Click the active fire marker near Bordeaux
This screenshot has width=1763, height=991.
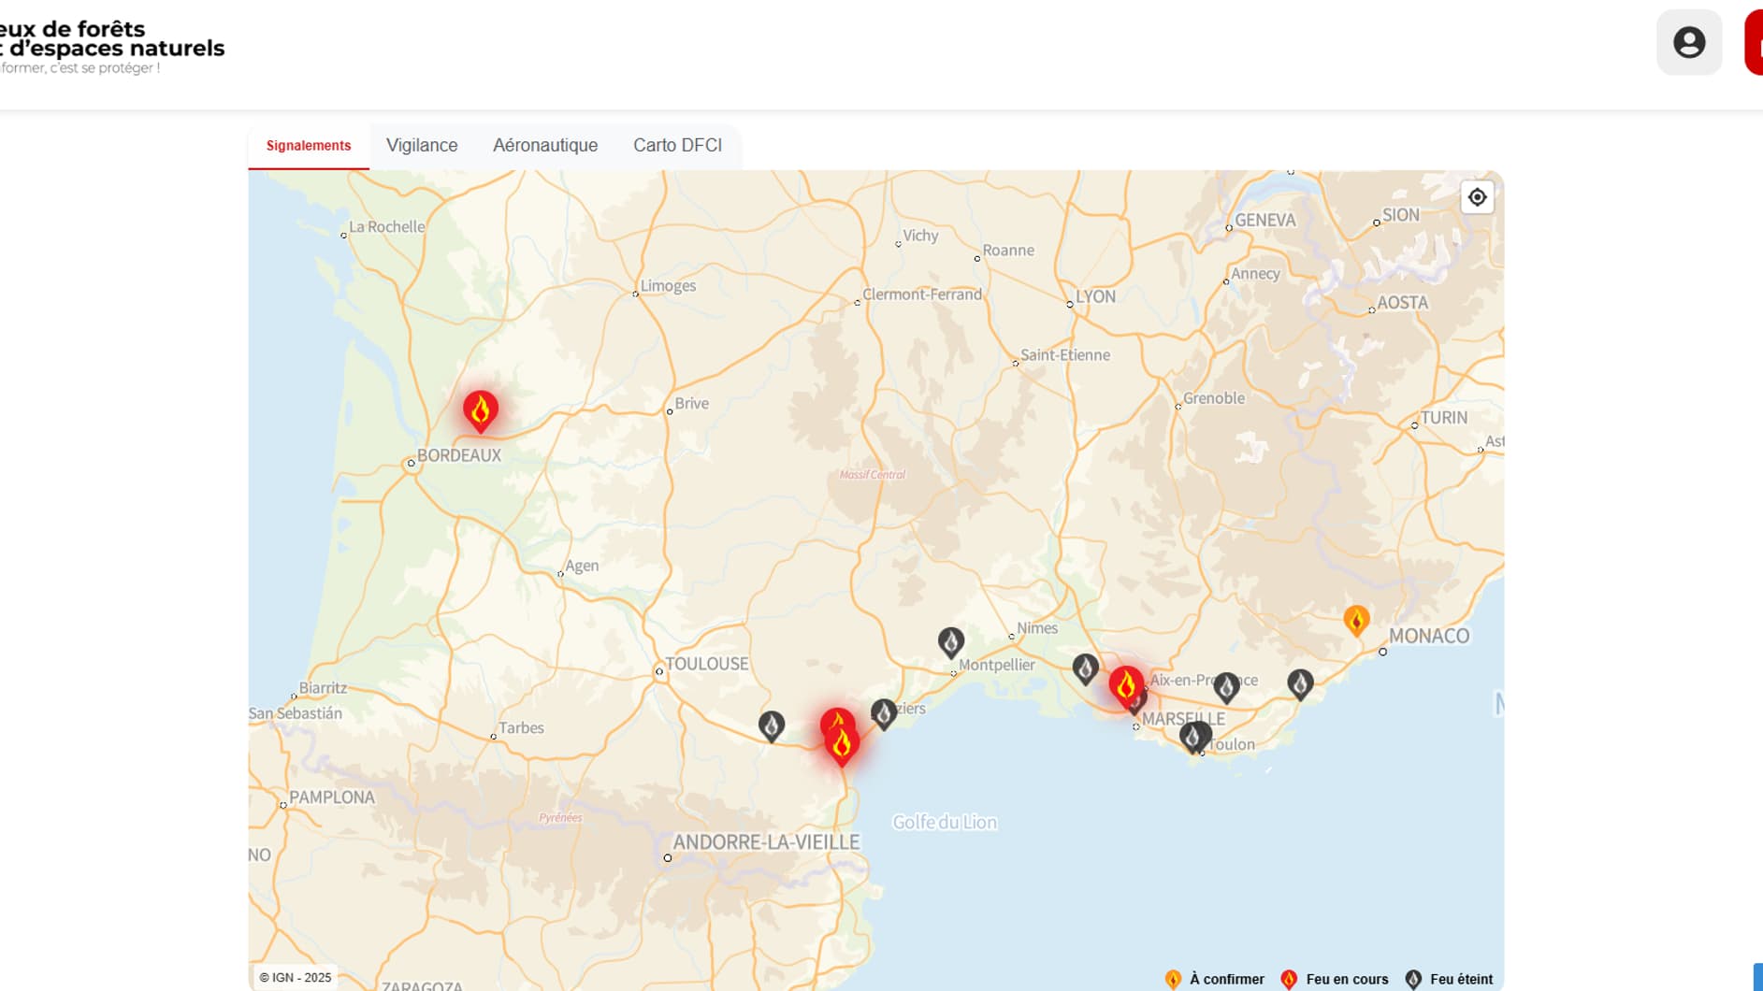point(480,409)
